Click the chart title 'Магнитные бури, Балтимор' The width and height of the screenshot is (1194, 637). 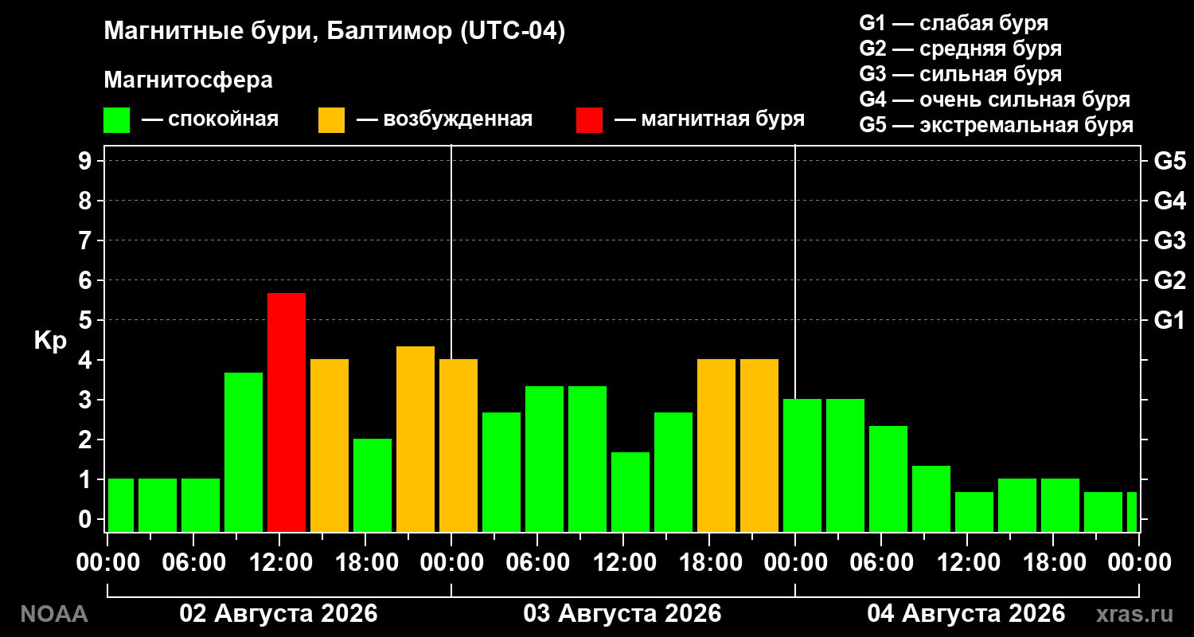click(x=278, y=32)
